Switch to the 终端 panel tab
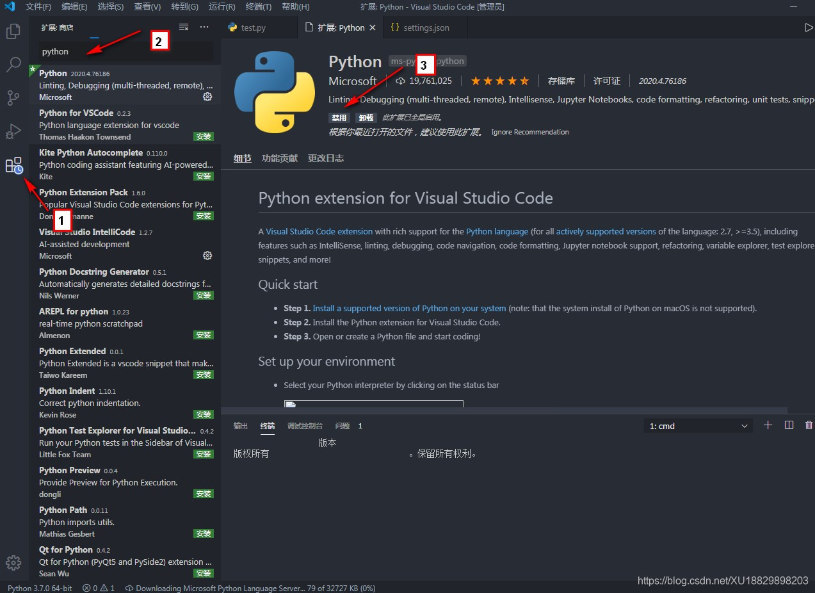This screenshot has height=593, width=815. (268, 426)
